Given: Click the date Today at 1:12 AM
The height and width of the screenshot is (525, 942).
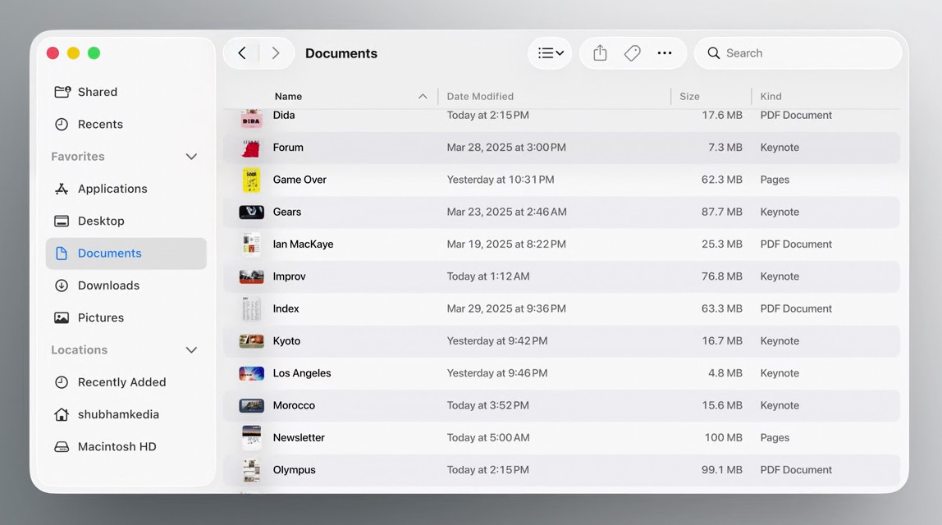Looking at the screenshot, I should pyautogui.click(x=487, y=277).
